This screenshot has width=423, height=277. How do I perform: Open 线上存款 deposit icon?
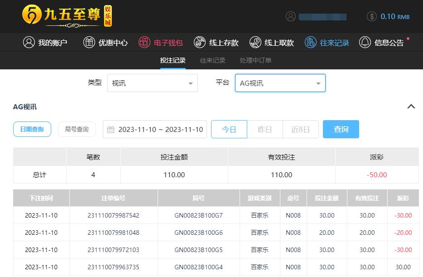[x=200, y=43]
